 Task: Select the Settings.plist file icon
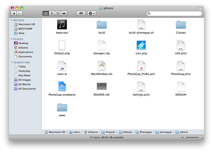tap(141, 86)
